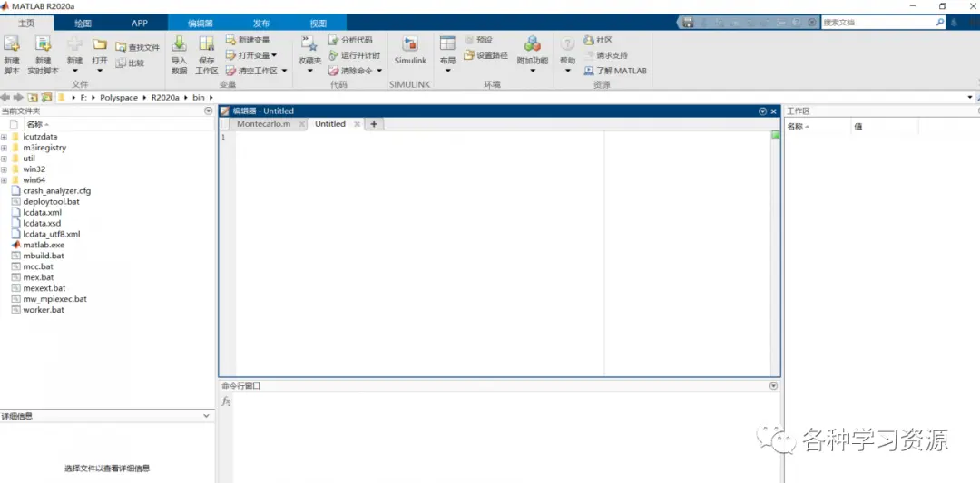This screenshot has width=980, height=483.
Task: Click the 新建 plus icon
Action: (x=74, y=45)
